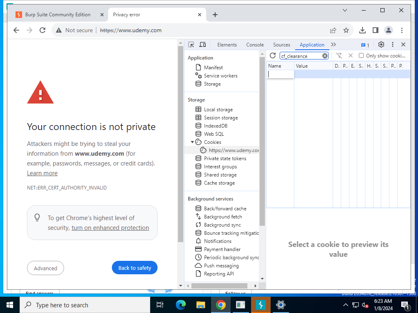
Task: Click Value column header in cookies table
Action: pyautogui.click(x=313, y=66)
